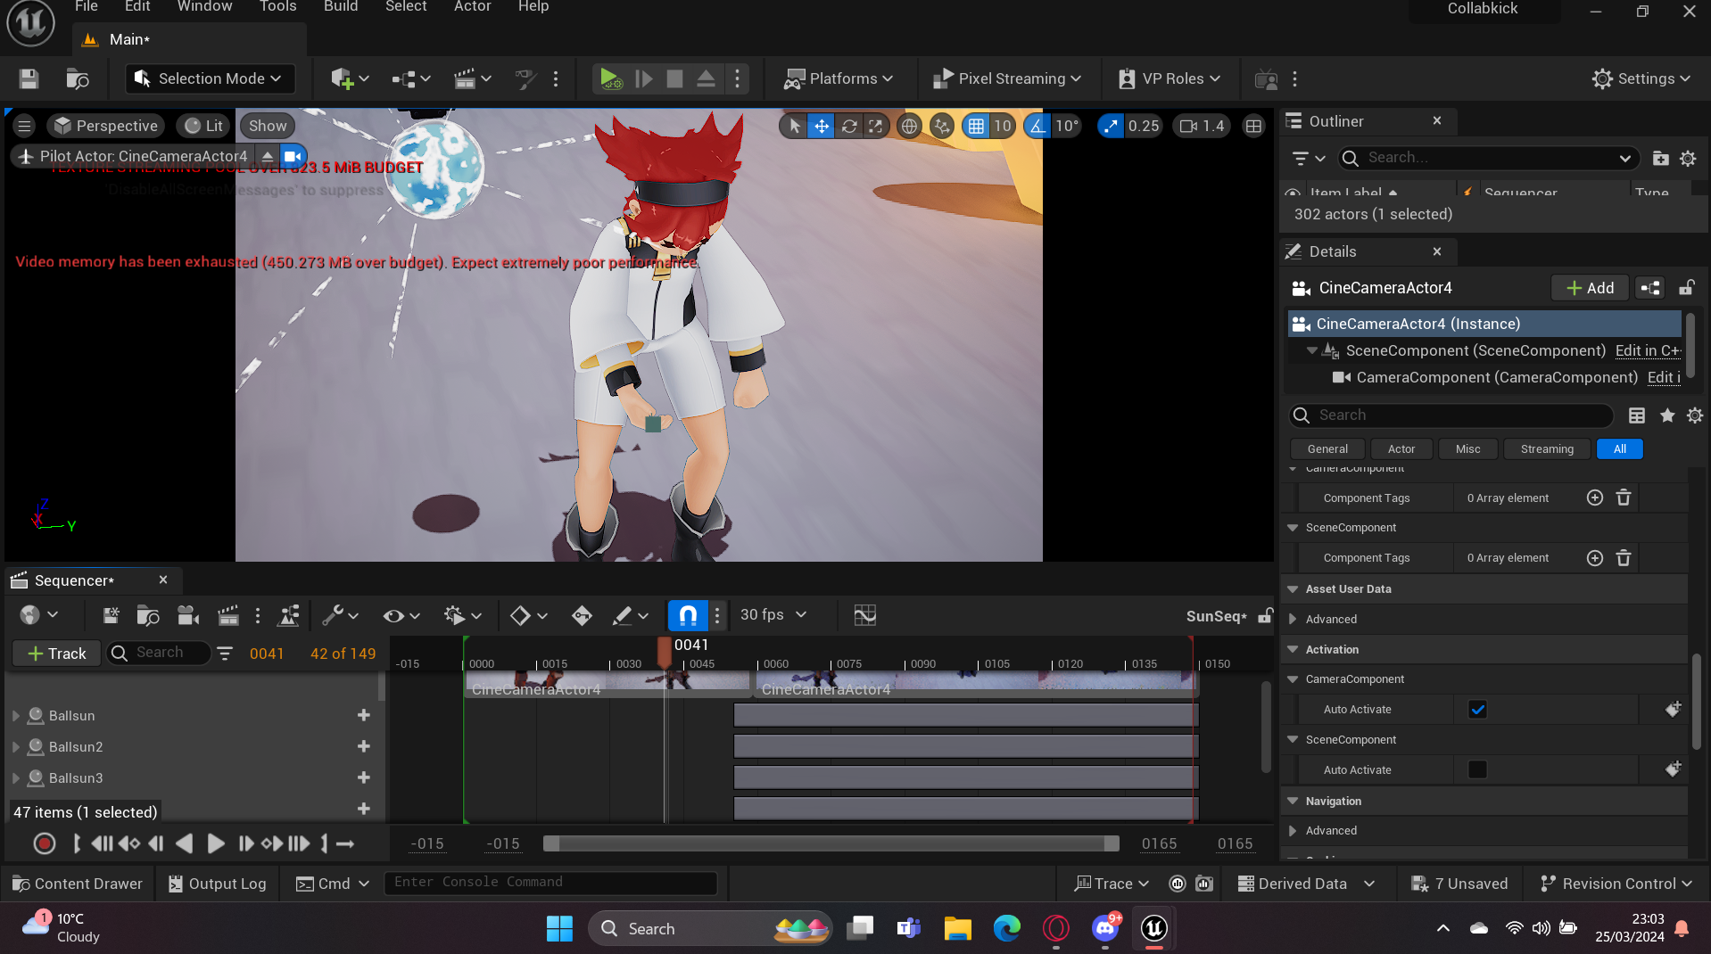Open the Perspective view mode dropdown
Image resolution: width=1711 pixels, height=954 pixels.
(x=105, y=126)
